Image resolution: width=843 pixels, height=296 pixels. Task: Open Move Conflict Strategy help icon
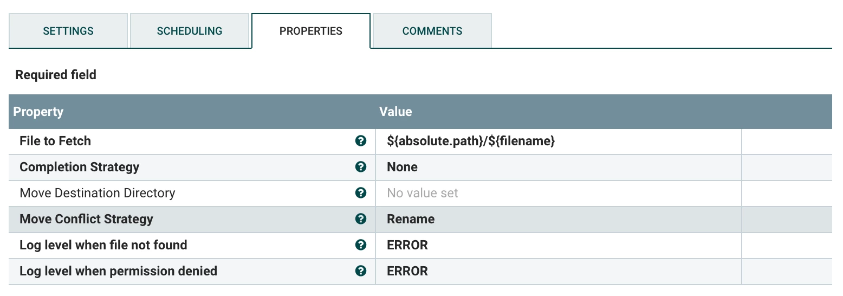tap(360, 219)
